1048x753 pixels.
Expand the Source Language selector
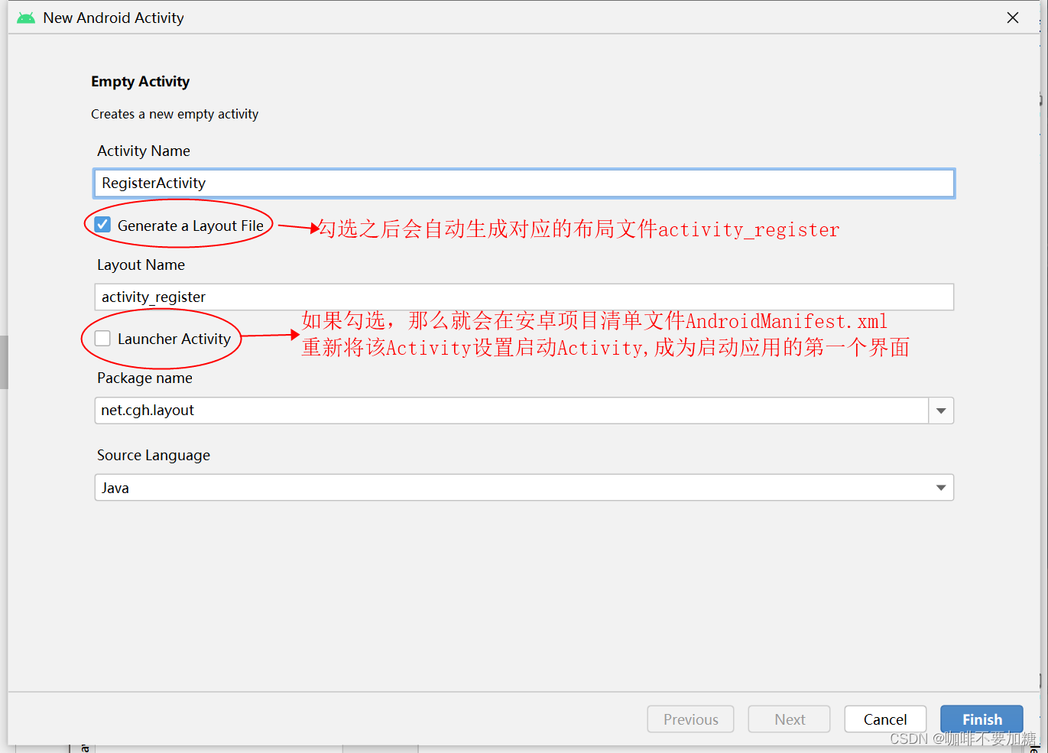tap(940, 487)
